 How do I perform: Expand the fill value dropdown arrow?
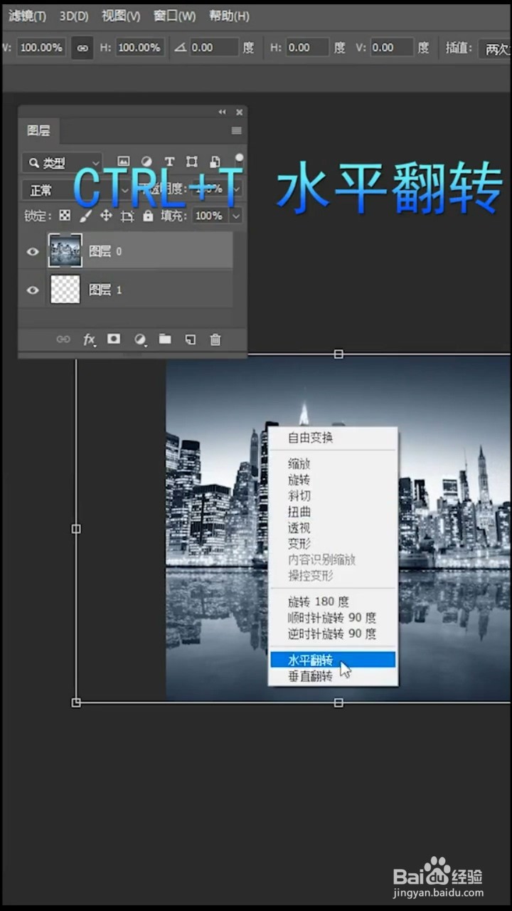236,216
